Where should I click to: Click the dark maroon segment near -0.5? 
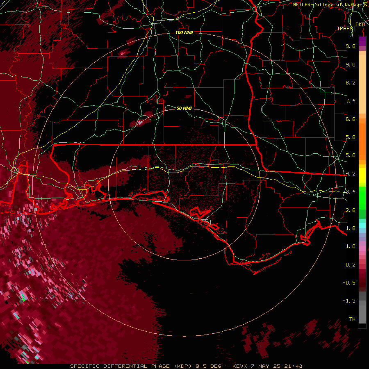pyautogui.click(x=362, y=282)
